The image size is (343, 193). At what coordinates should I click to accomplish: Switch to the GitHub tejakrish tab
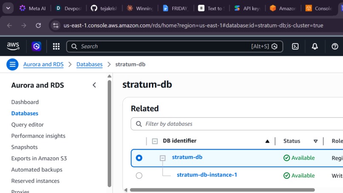(x=104, y=9)
